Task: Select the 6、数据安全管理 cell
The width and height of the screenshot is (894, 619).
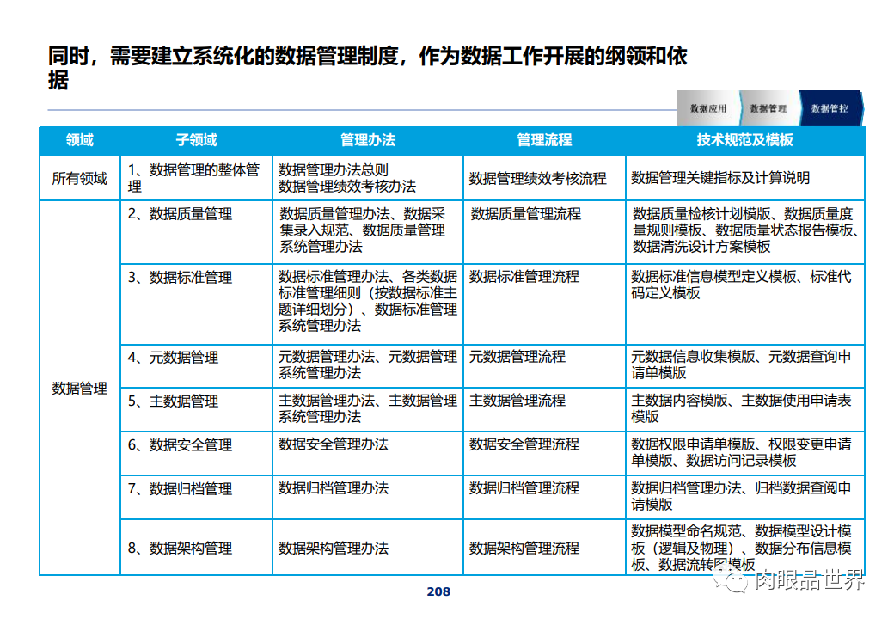Action: coord(196,453)
